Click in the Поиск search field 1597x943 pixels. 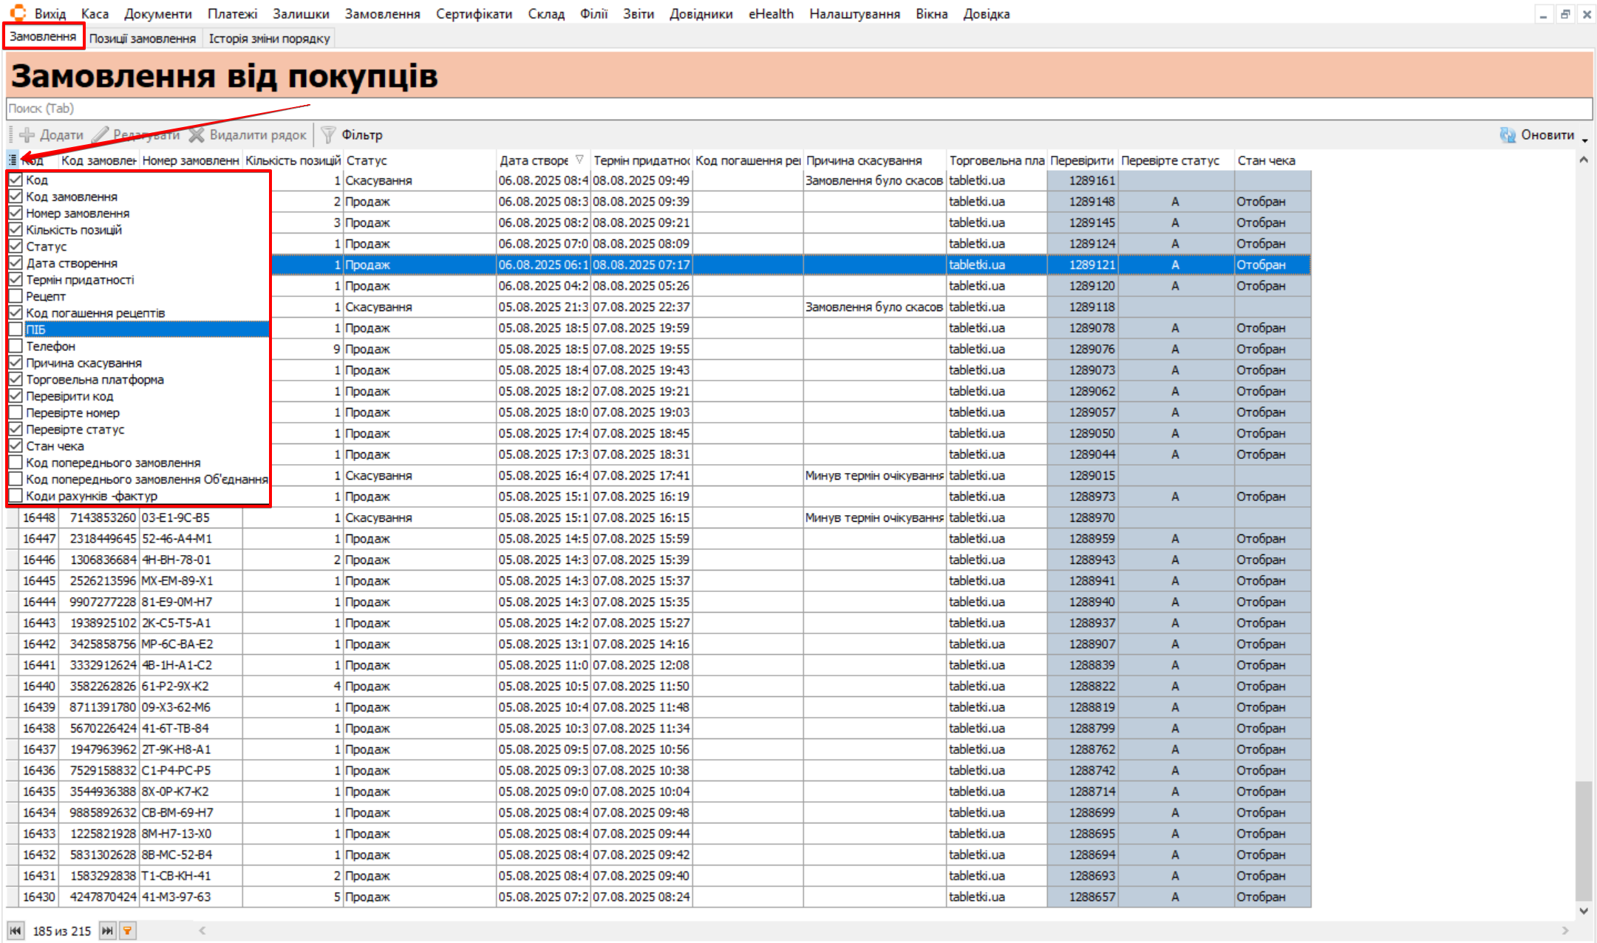pos(798,109)
